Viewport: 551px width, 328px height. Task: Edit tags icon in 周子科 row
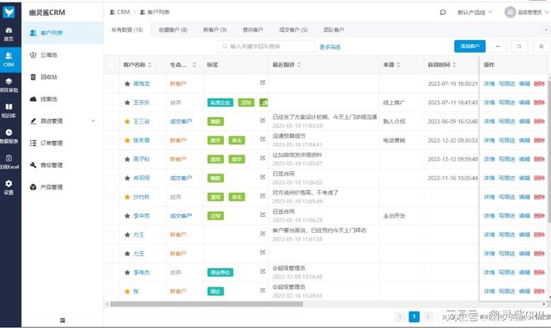click(262, 158)
